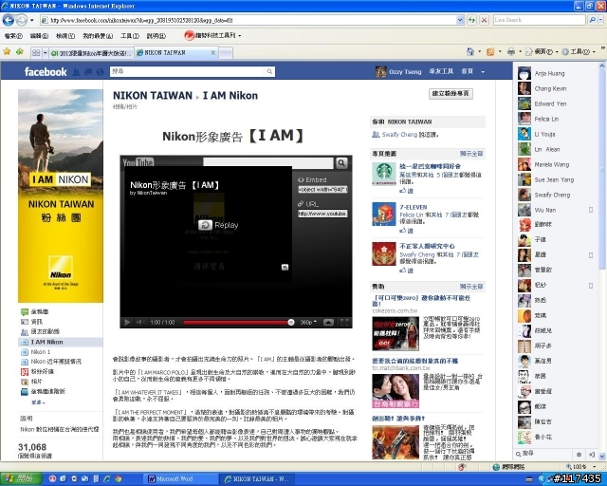607x486 pixels.
Task: Click the create page button at top right
Action: (451, 93)
